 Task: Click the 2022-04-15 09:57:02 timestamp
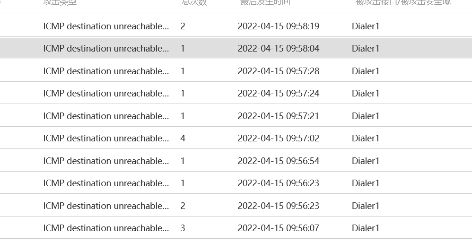click(x=278, y=138)
